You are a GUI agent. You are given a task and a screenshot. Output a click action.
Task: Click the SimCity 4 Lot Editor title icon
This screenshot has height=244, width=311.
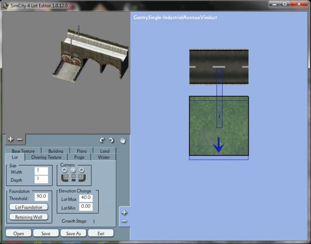point(6,5)
